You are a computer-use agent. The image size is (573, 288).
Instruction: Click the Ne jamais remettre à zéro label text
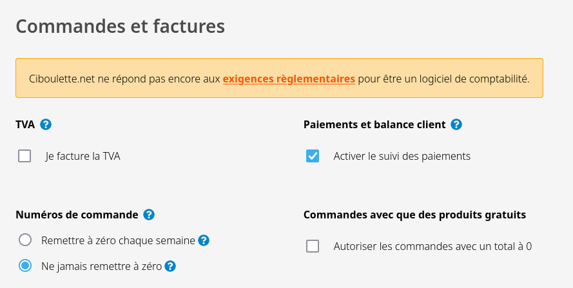(101, 265)
